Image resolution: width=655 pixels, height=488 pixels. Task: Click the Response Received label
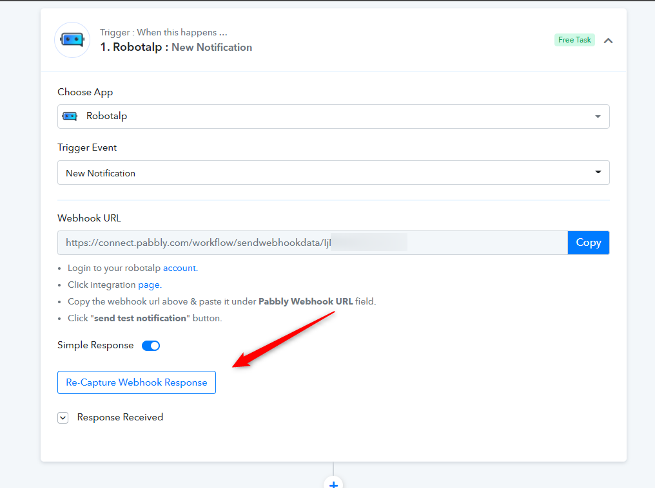[x=121, y=418]
